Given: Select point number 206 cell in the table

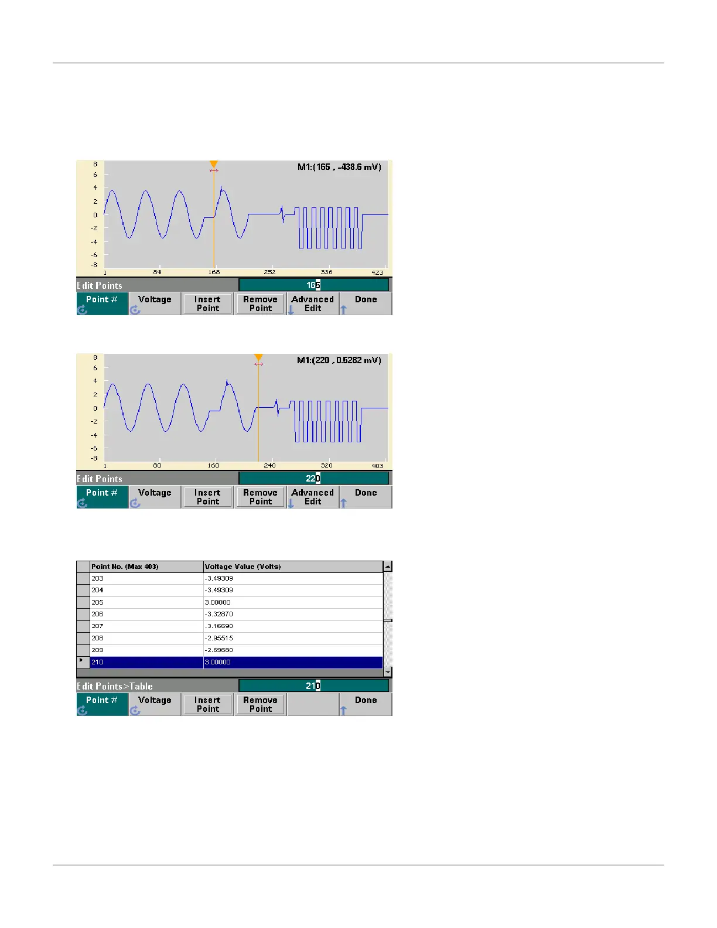Looking at the screenshot, I should [x=146, y=615].
